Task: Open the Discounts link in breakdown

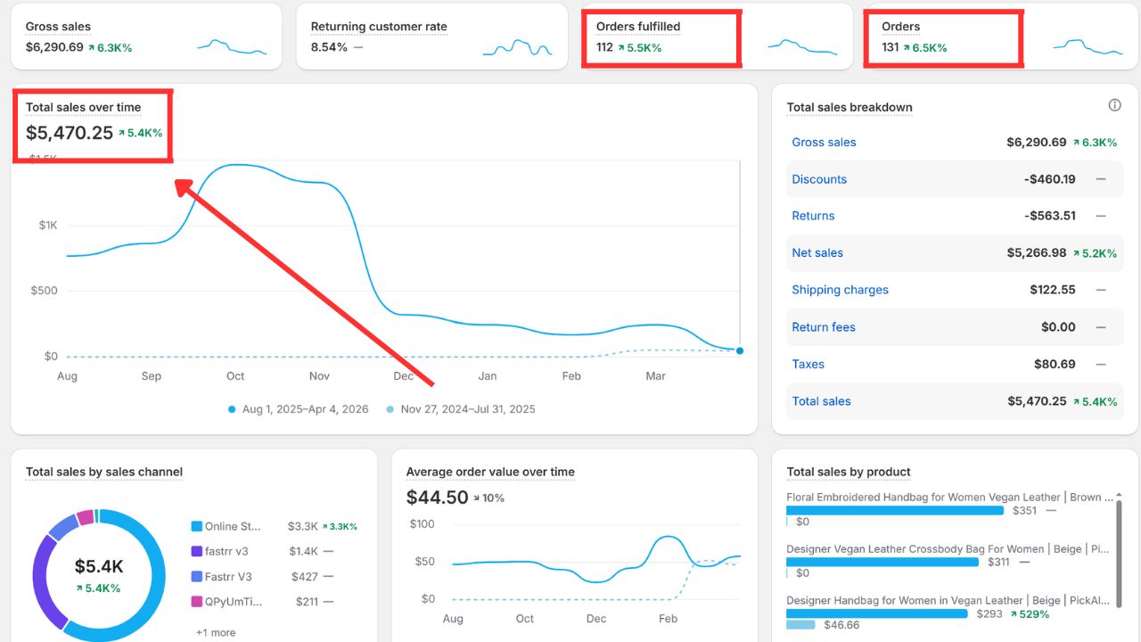Action: tap(819, 179)
